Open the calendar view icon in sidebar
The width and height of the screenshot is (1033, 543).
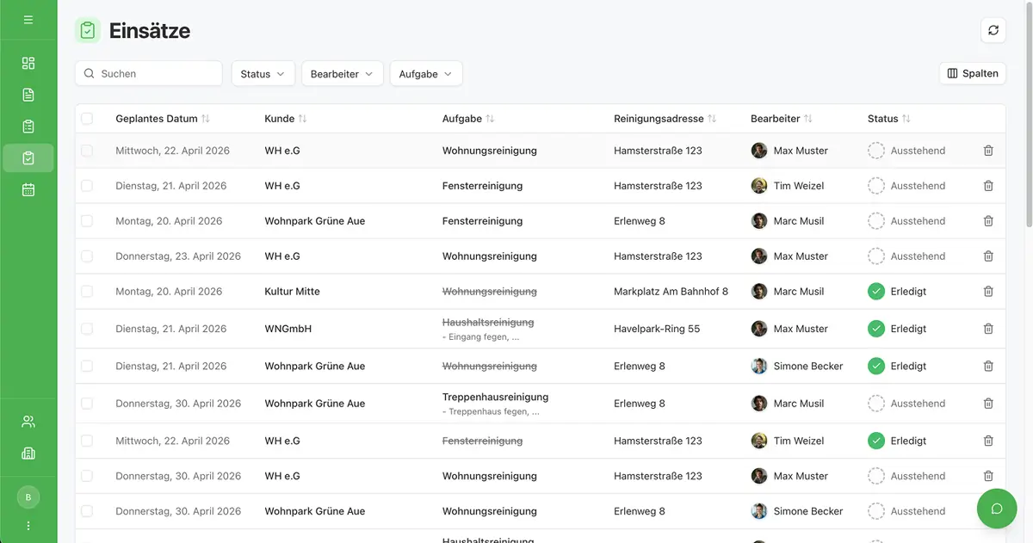coord(28,188)
